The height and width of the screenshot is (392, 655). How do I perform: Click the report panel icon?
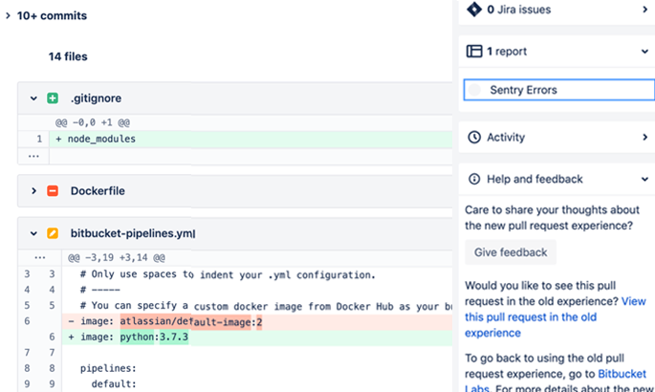[x=473, y=52]
